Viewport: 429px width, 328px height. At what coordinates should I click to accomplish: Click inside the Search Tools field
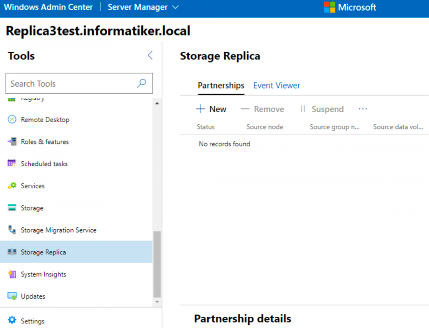[70, 83]
